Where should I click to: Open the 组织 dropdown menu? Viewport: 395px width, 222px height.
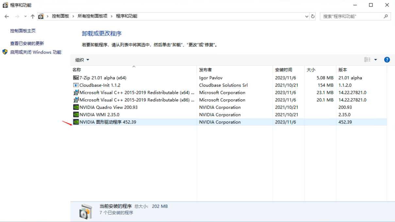tap(82, 60)
